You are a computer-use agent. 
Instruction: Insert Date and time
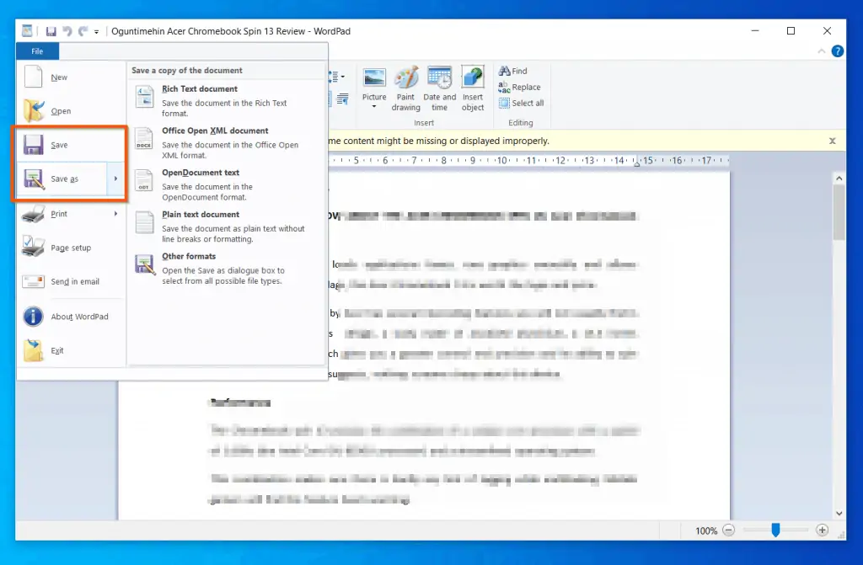[x=439, y=88]
